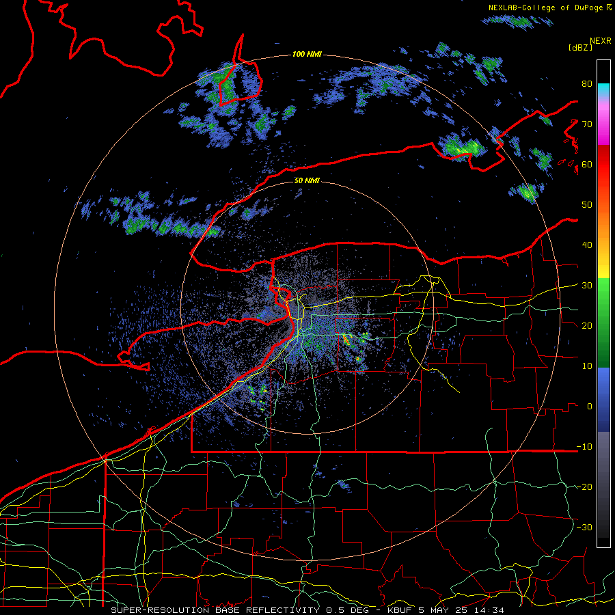
Task: Click the [dBZ] units label
Action: point(580,47)
